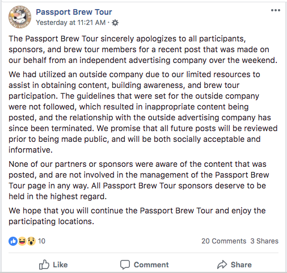Screen dimensions: 287x273
Task: Click the Passport Brew Tour profile picture
Action: [x=20, y=17]
